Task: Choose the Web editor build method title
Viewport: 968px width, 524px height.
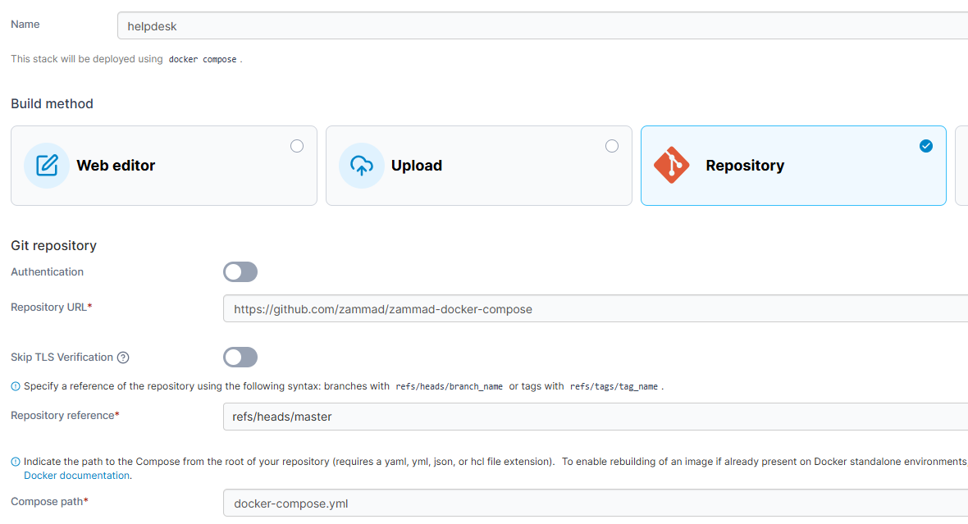Action: 116,166
